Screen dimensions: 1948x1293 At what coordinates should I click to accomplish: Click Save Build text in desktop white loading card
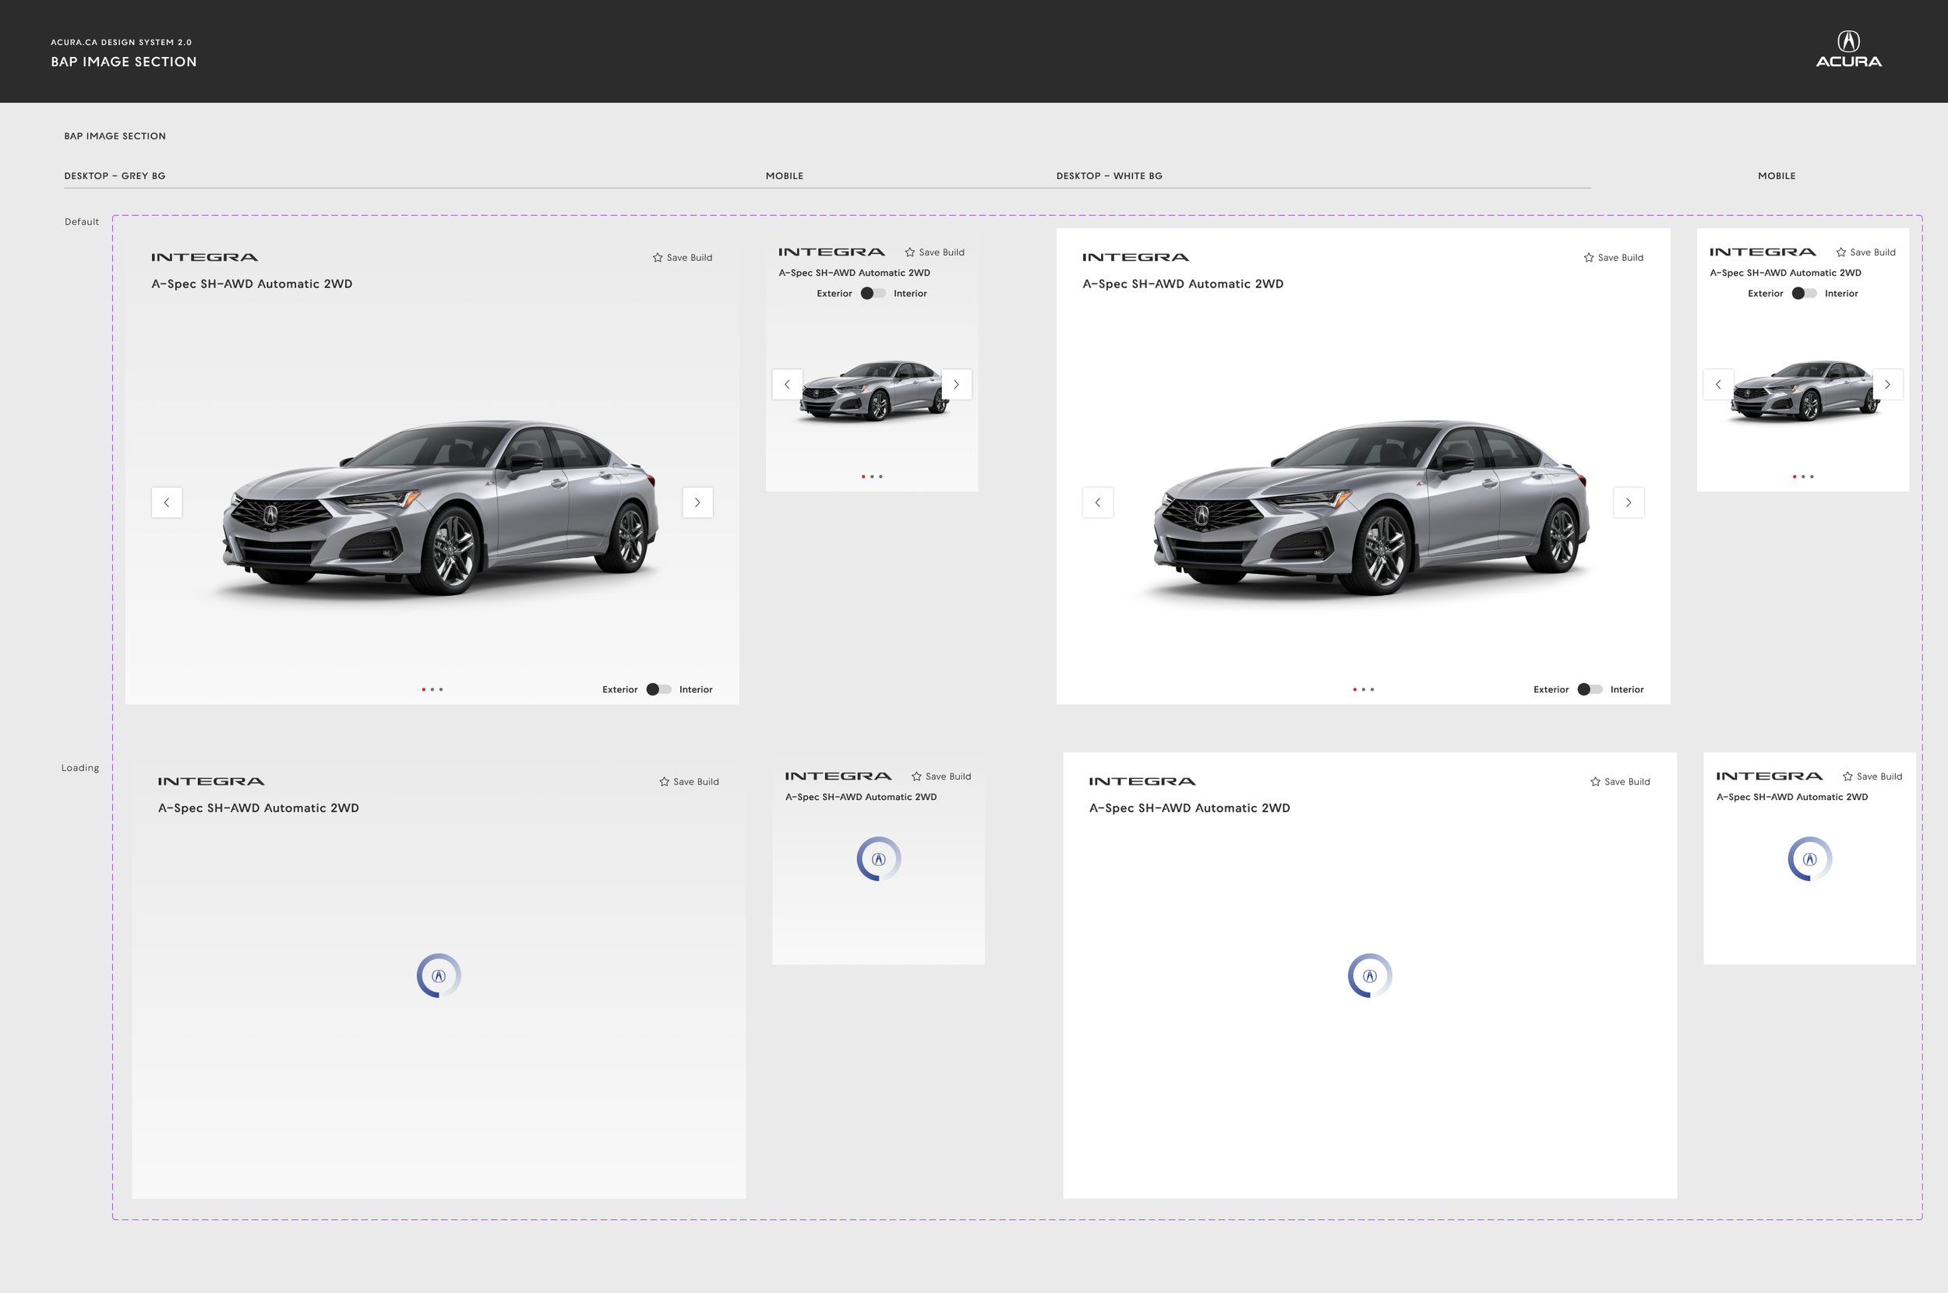point(1627,782)
